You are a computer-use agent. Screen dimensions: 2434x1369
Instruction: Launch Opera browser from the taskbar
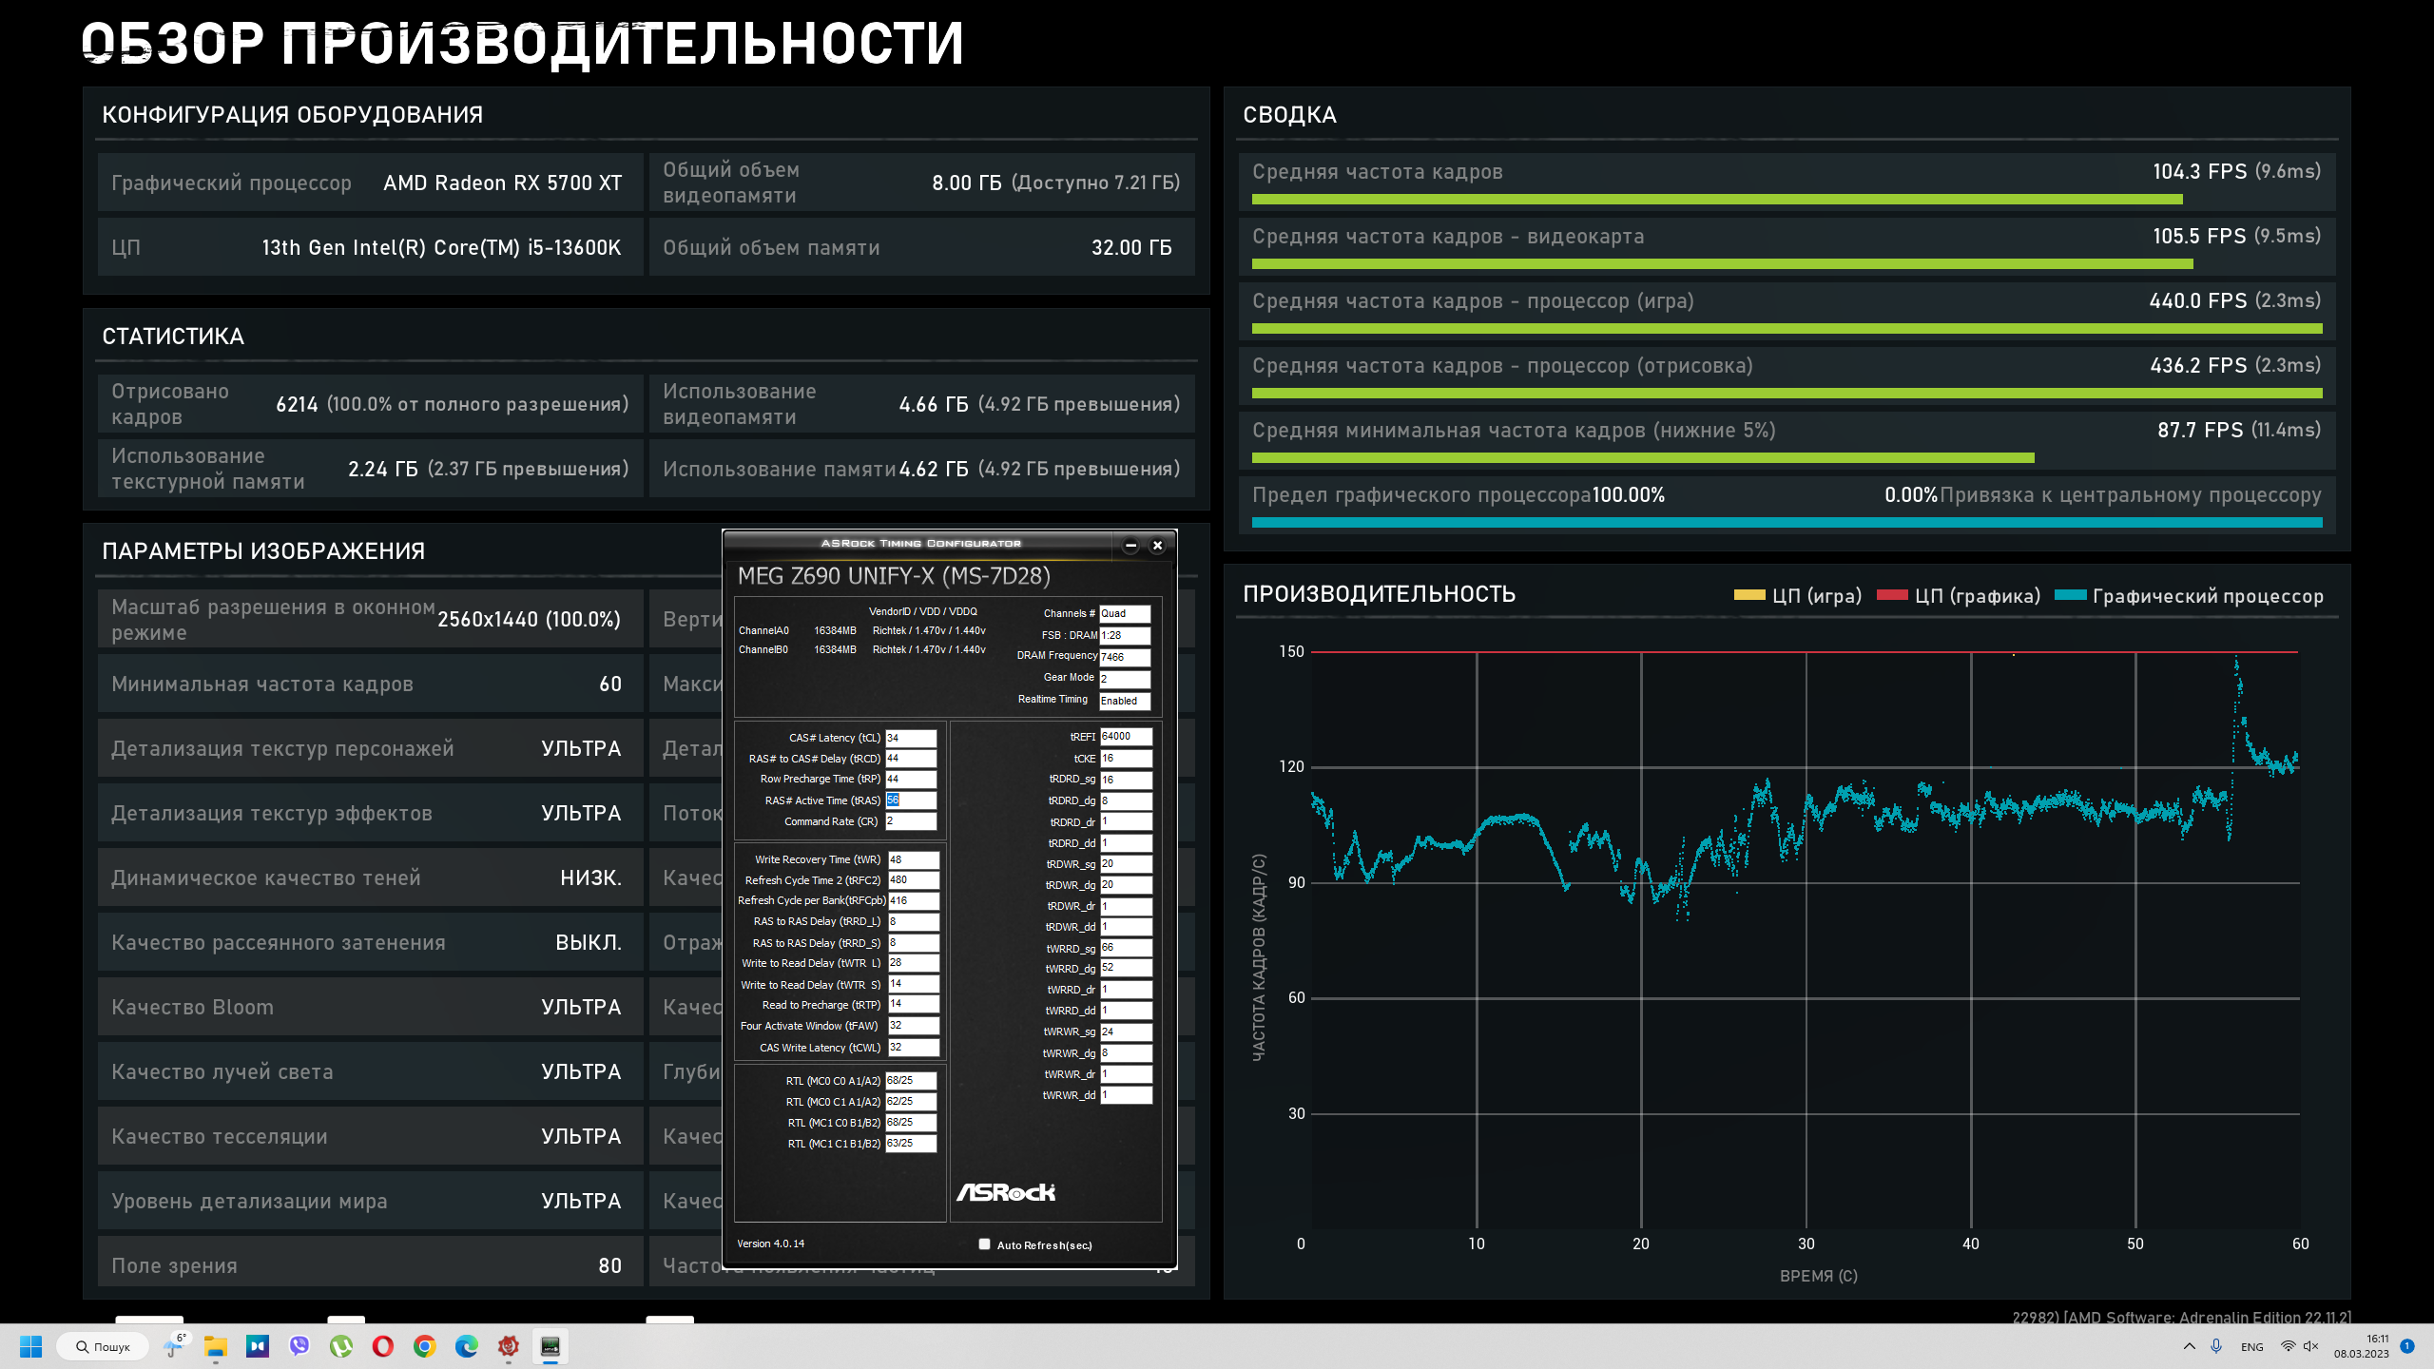[383, 1346]
